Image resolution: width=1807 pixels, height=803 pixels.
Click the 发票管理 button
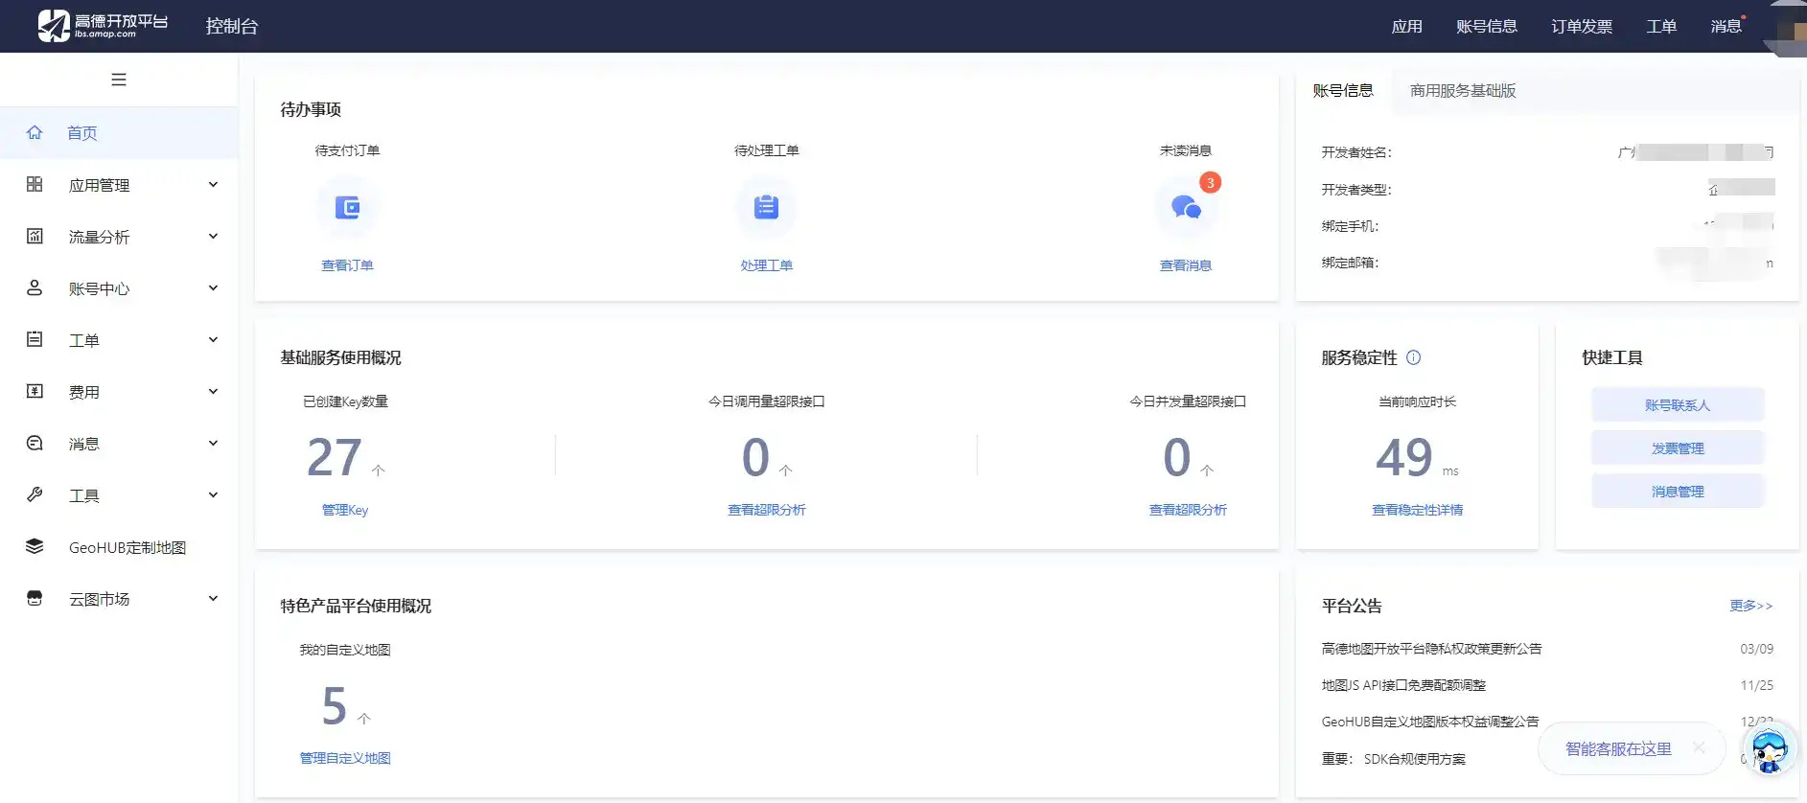(1678, 447)
